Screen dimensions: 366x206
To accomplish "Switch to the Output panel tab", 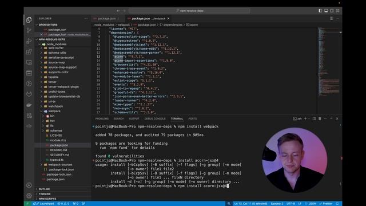I will (134, 118).
